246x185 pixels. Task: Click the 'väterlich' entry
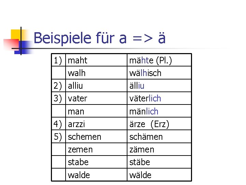click(145, 99)
